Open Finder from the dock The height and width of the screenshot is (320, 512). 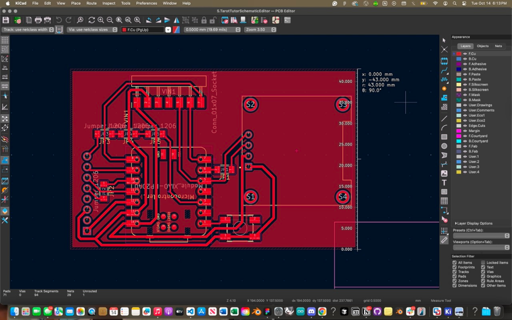point(14,312)
